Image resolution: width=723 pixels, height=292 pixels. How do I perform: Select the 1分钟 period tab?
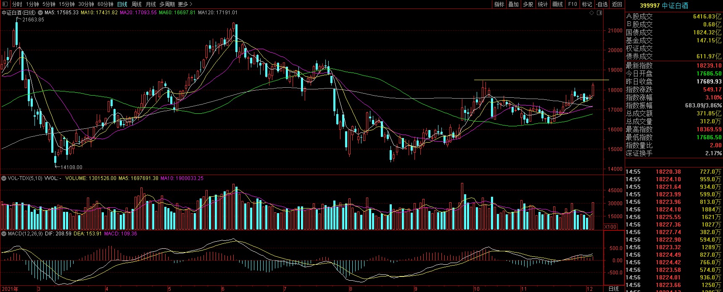click(x=32, y=4)
